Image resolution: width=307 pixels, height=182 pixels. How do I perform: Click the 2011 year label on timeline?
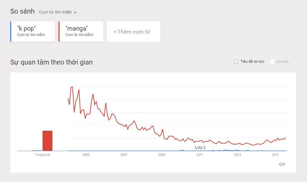200,155
